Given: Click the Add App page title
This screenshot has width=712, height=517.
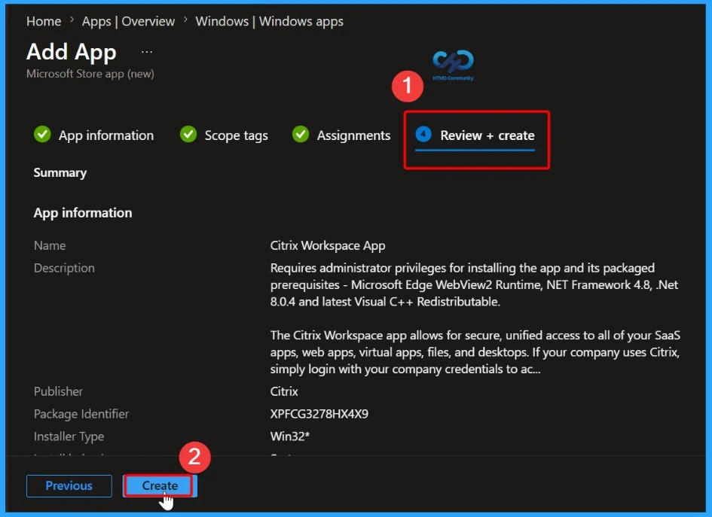Looking at the screenshot, I should (72, 52).
